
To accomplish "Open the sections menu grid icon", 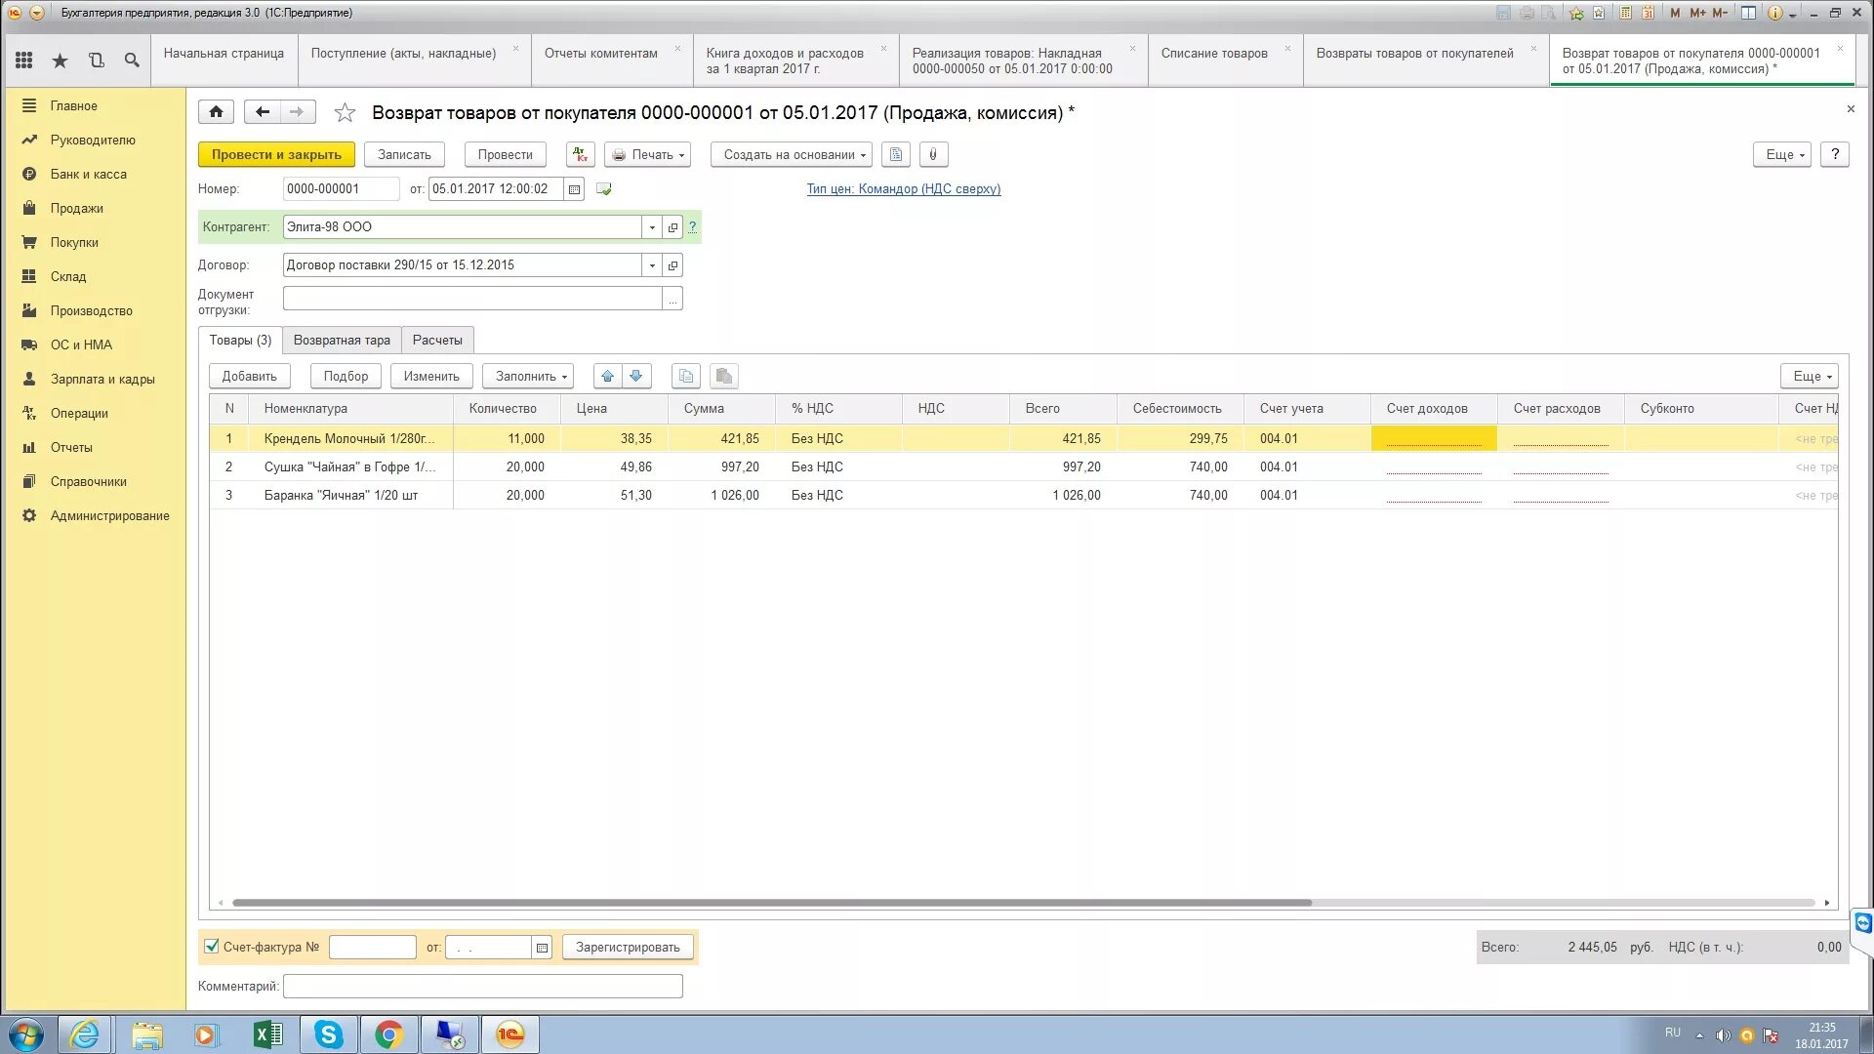I will (x=24, y=61).
